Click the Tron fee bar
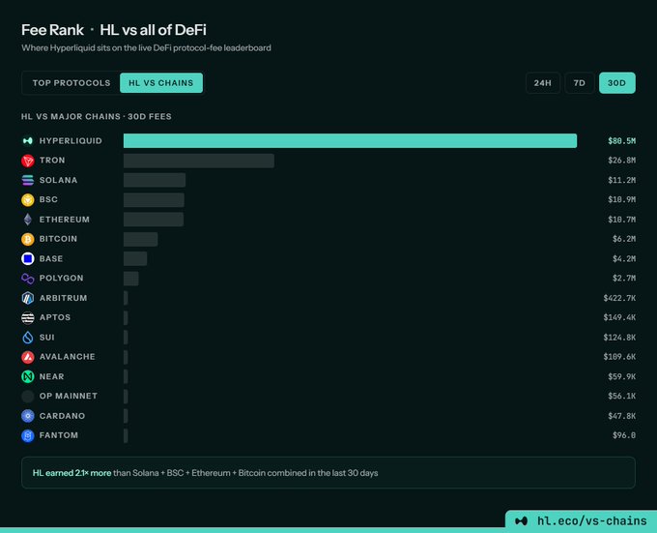 pyautogui.click(x=199, y=161)
